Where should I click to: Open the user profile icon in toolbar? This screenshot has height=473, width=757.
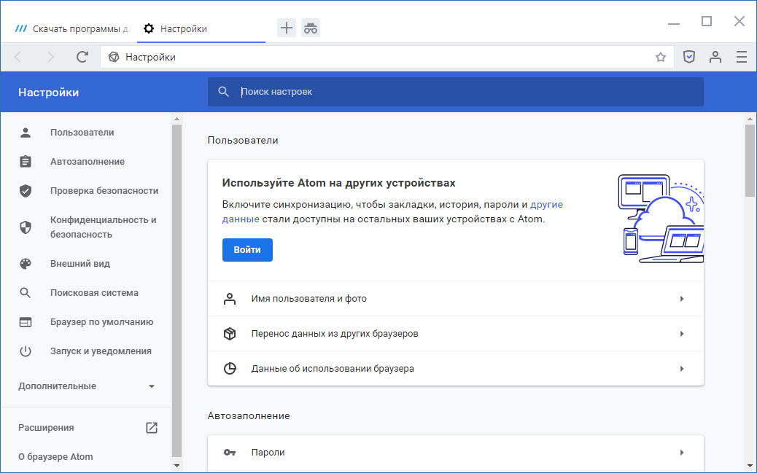(715, 57)
